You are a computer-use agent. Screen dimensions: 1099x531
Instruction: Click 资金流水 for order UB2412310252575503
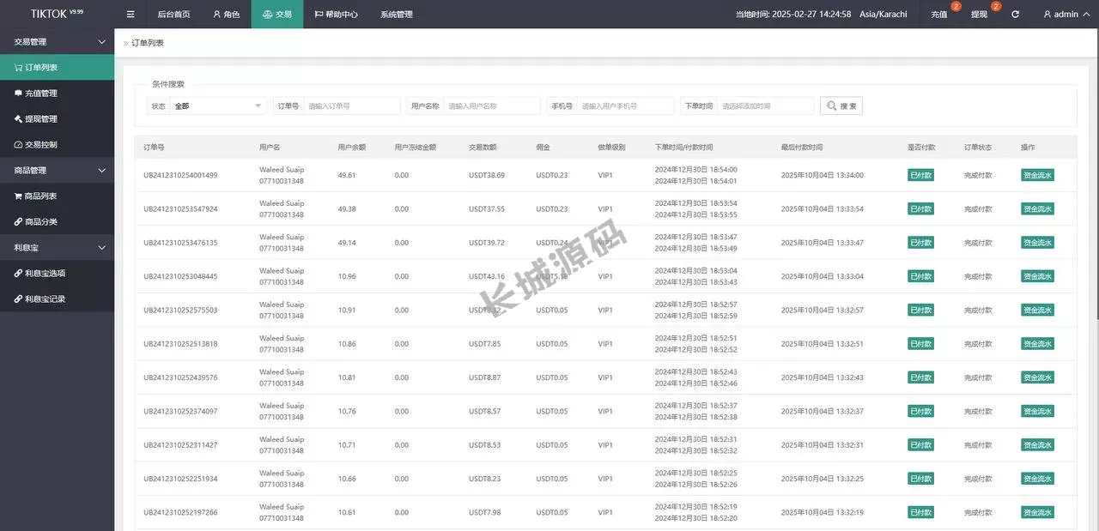click(1037, 310)
